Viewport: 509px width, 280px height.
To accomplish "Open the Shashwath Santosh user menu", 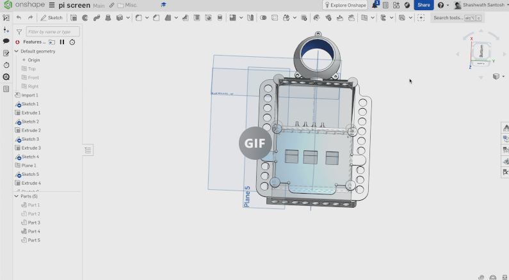I will [x=480, y=5].
